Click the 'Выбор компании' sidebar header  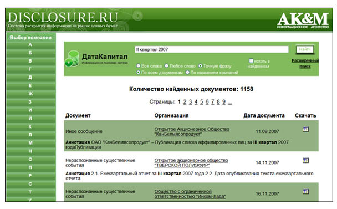pos(30,38)
